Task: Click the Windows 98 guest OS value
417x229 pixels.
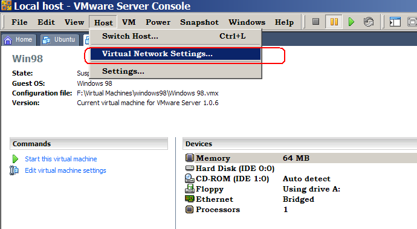Action: [x=94, y=83]
